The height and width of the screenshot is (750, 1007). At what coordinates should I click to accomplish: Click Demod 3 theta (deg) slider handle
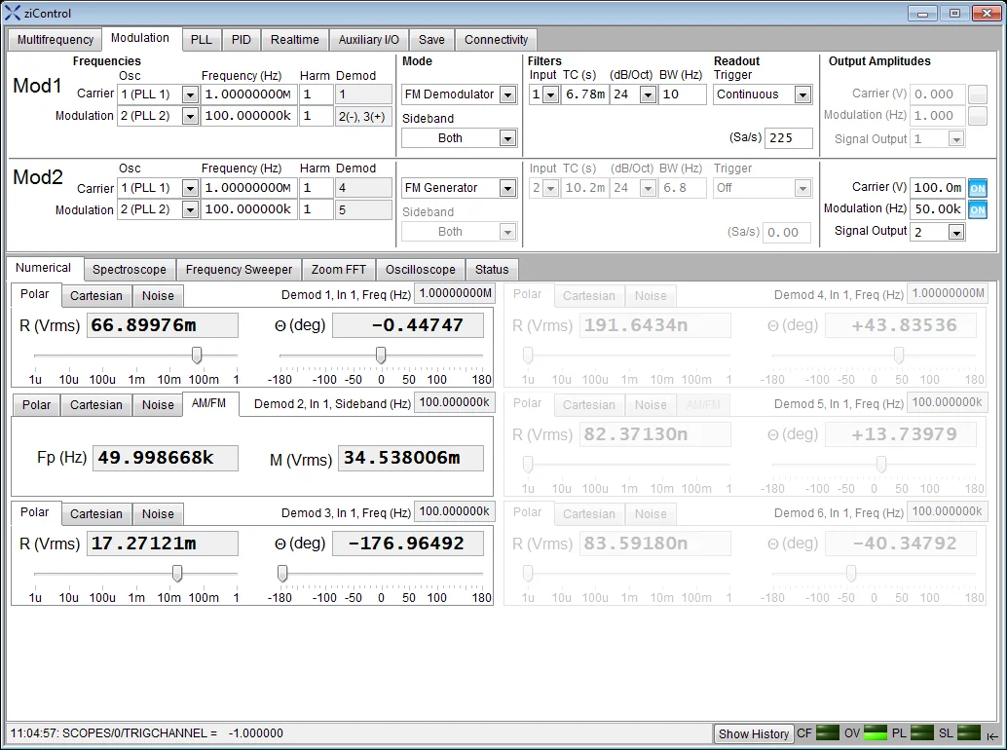281,574
